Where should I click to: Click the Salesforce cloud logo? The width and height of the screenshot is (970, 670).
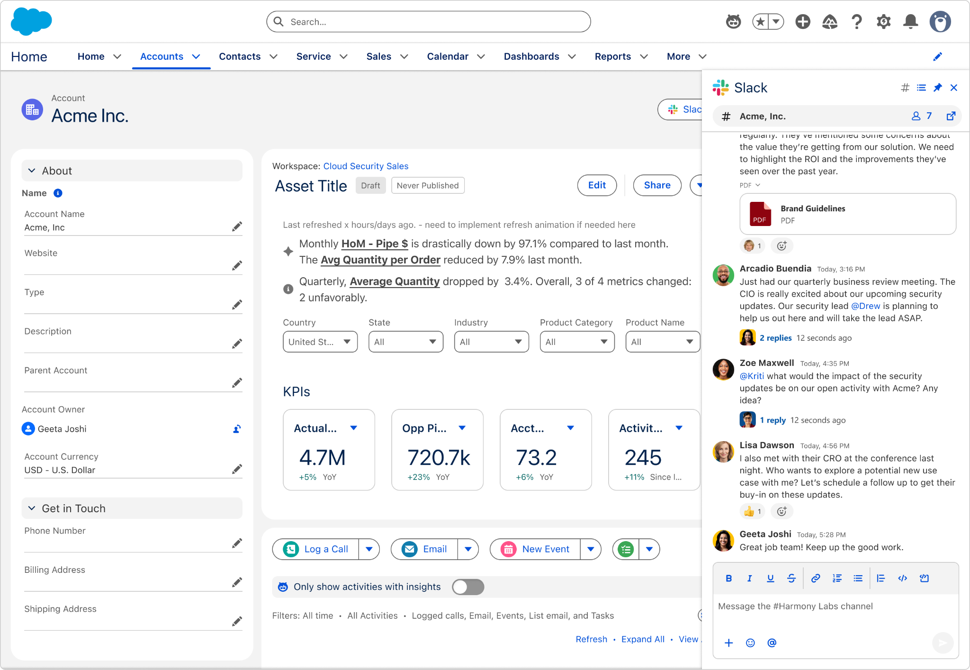tap(31, 22)
